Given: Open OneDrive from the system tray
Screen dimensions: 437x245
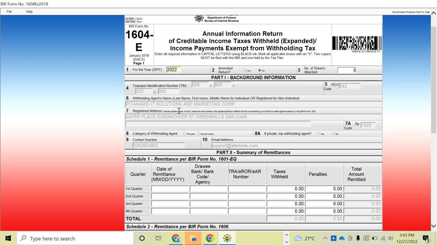Looking at the screenshot, I should tap(342, 238).
